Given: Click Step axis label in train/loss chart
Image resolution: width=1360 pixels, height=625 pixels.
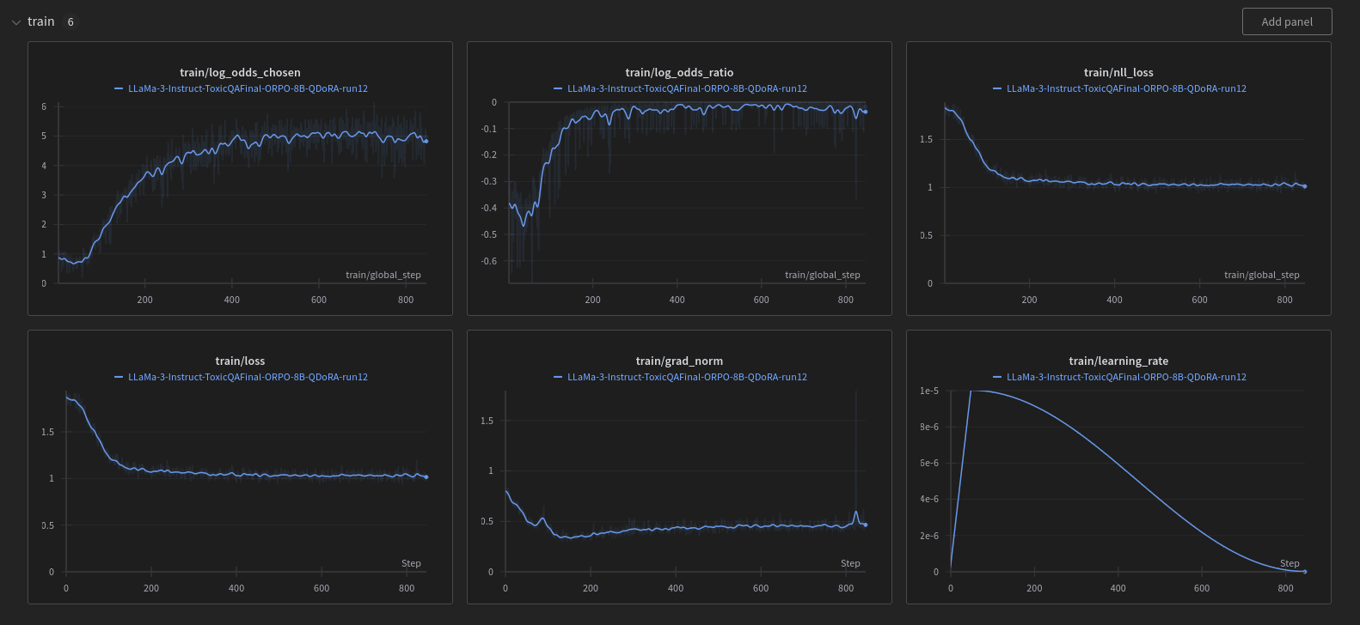Looking at the screenshot, I should 411,563.
